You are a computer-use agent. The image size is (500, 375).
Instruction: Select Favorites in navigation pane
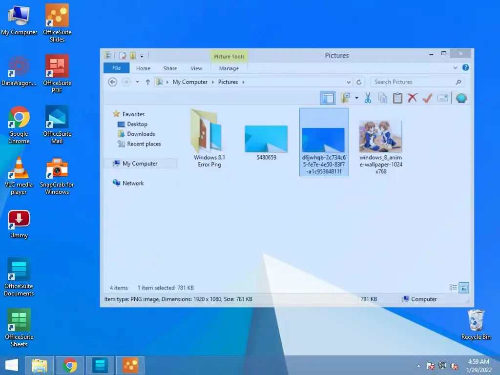133,114
